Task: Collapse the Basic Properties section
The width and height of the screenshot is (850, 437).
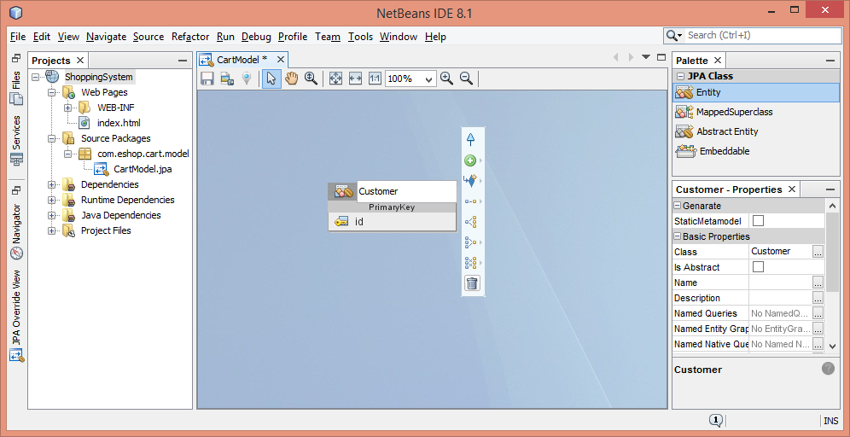Action: click(x=678, y=236)
